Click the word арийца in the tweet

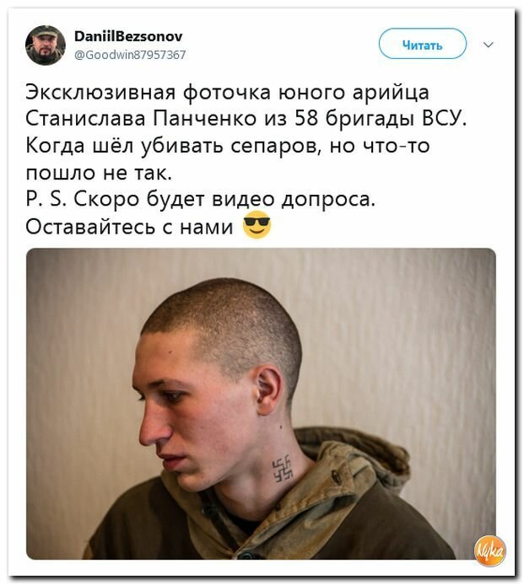[x=391, y=94]
